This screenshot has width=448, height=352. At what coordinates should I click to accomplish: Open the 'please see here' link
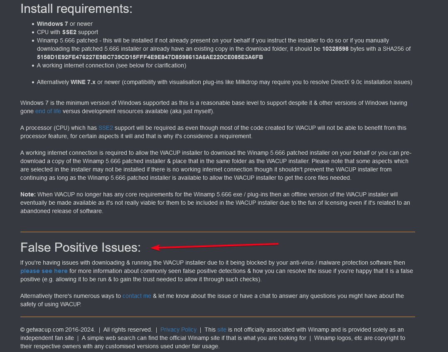point(44,271)
